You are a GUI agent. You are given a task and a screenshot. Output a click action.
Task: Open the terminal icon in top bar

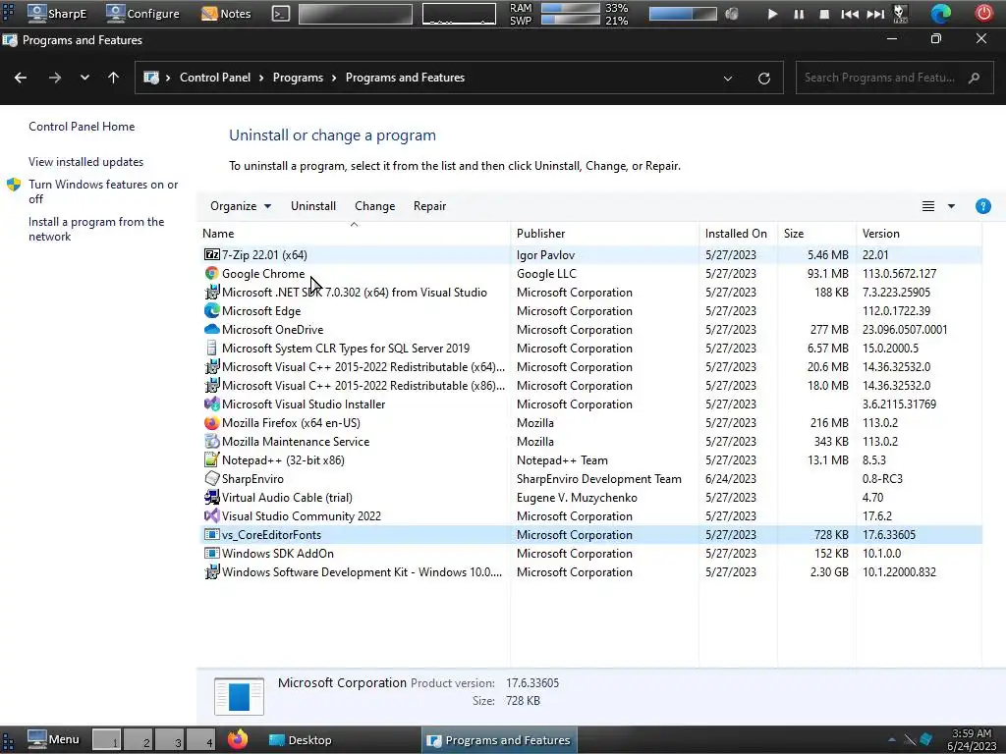[x=280, y=13]
